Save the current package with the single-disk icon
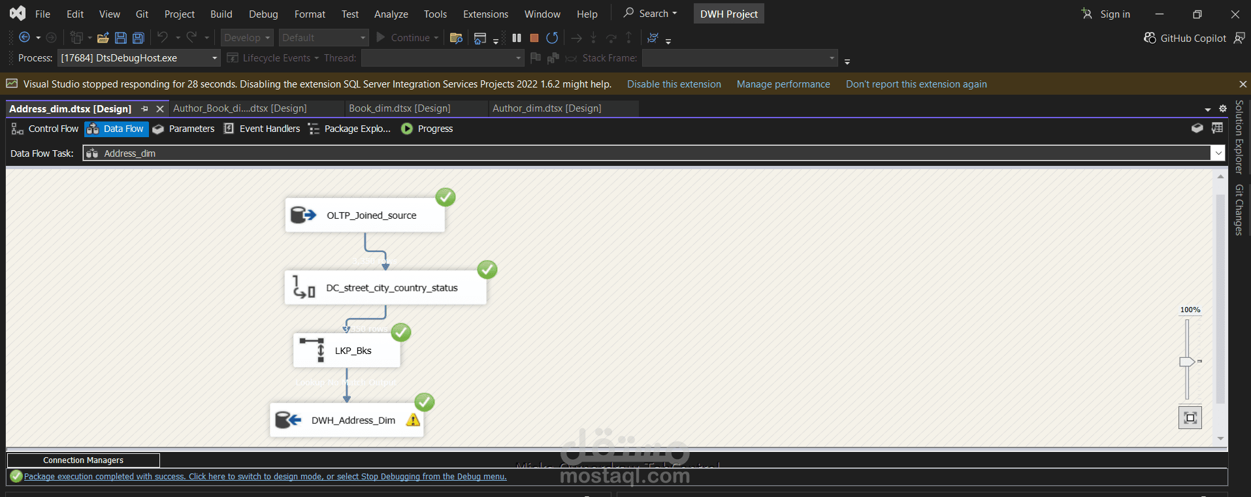Screen dimensions: 1251x497 click(x=121, y=38)
